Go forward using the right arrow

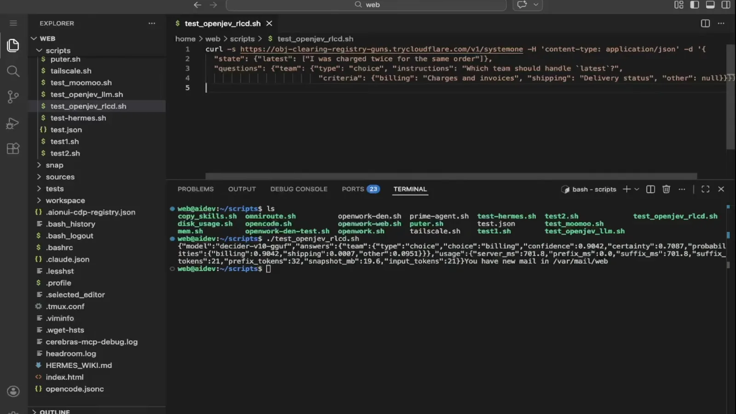(213, 5)
